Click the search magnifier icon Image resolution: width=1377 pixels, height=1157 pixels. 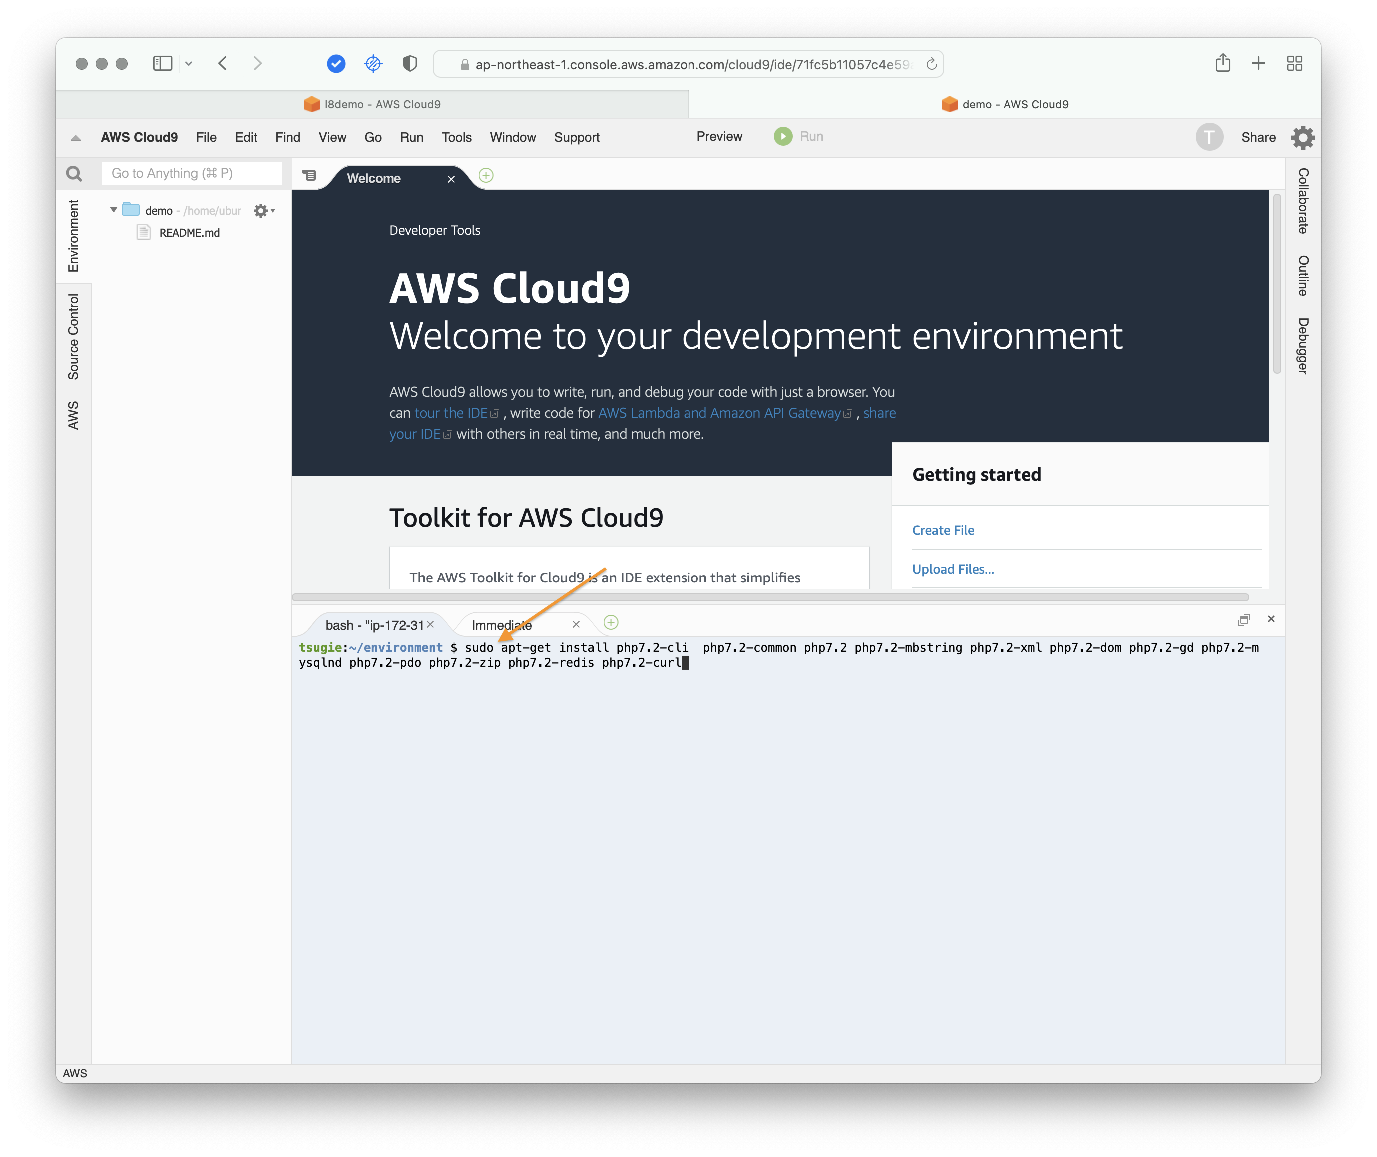pyautogui.click(x=75, y=174)
